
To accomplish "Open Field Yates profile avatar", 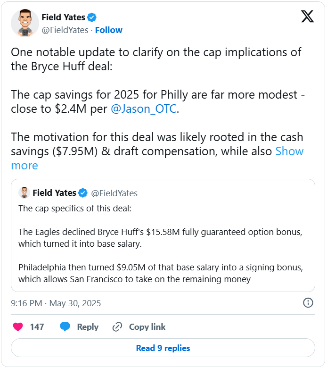I will 25,23.
